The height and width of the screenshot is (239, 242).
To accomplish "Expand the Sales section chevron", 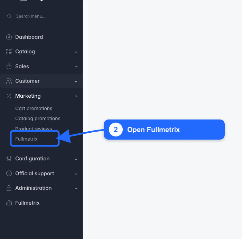I will pyautogui.click(x=76, y=67).
